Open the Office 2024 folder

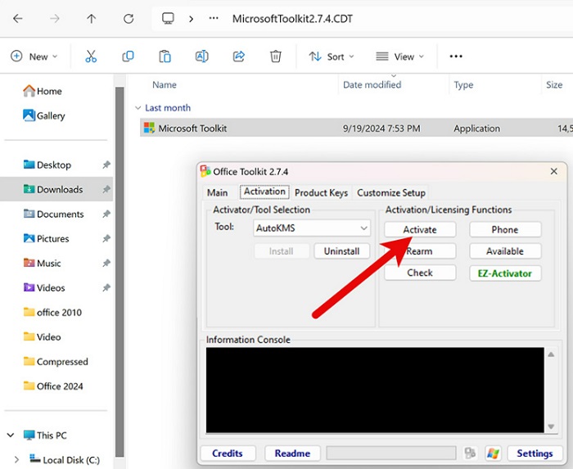click(53, 386)
